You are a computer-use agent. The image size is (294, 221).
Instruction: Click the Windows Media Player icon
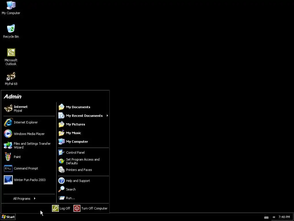pos(8,134)
